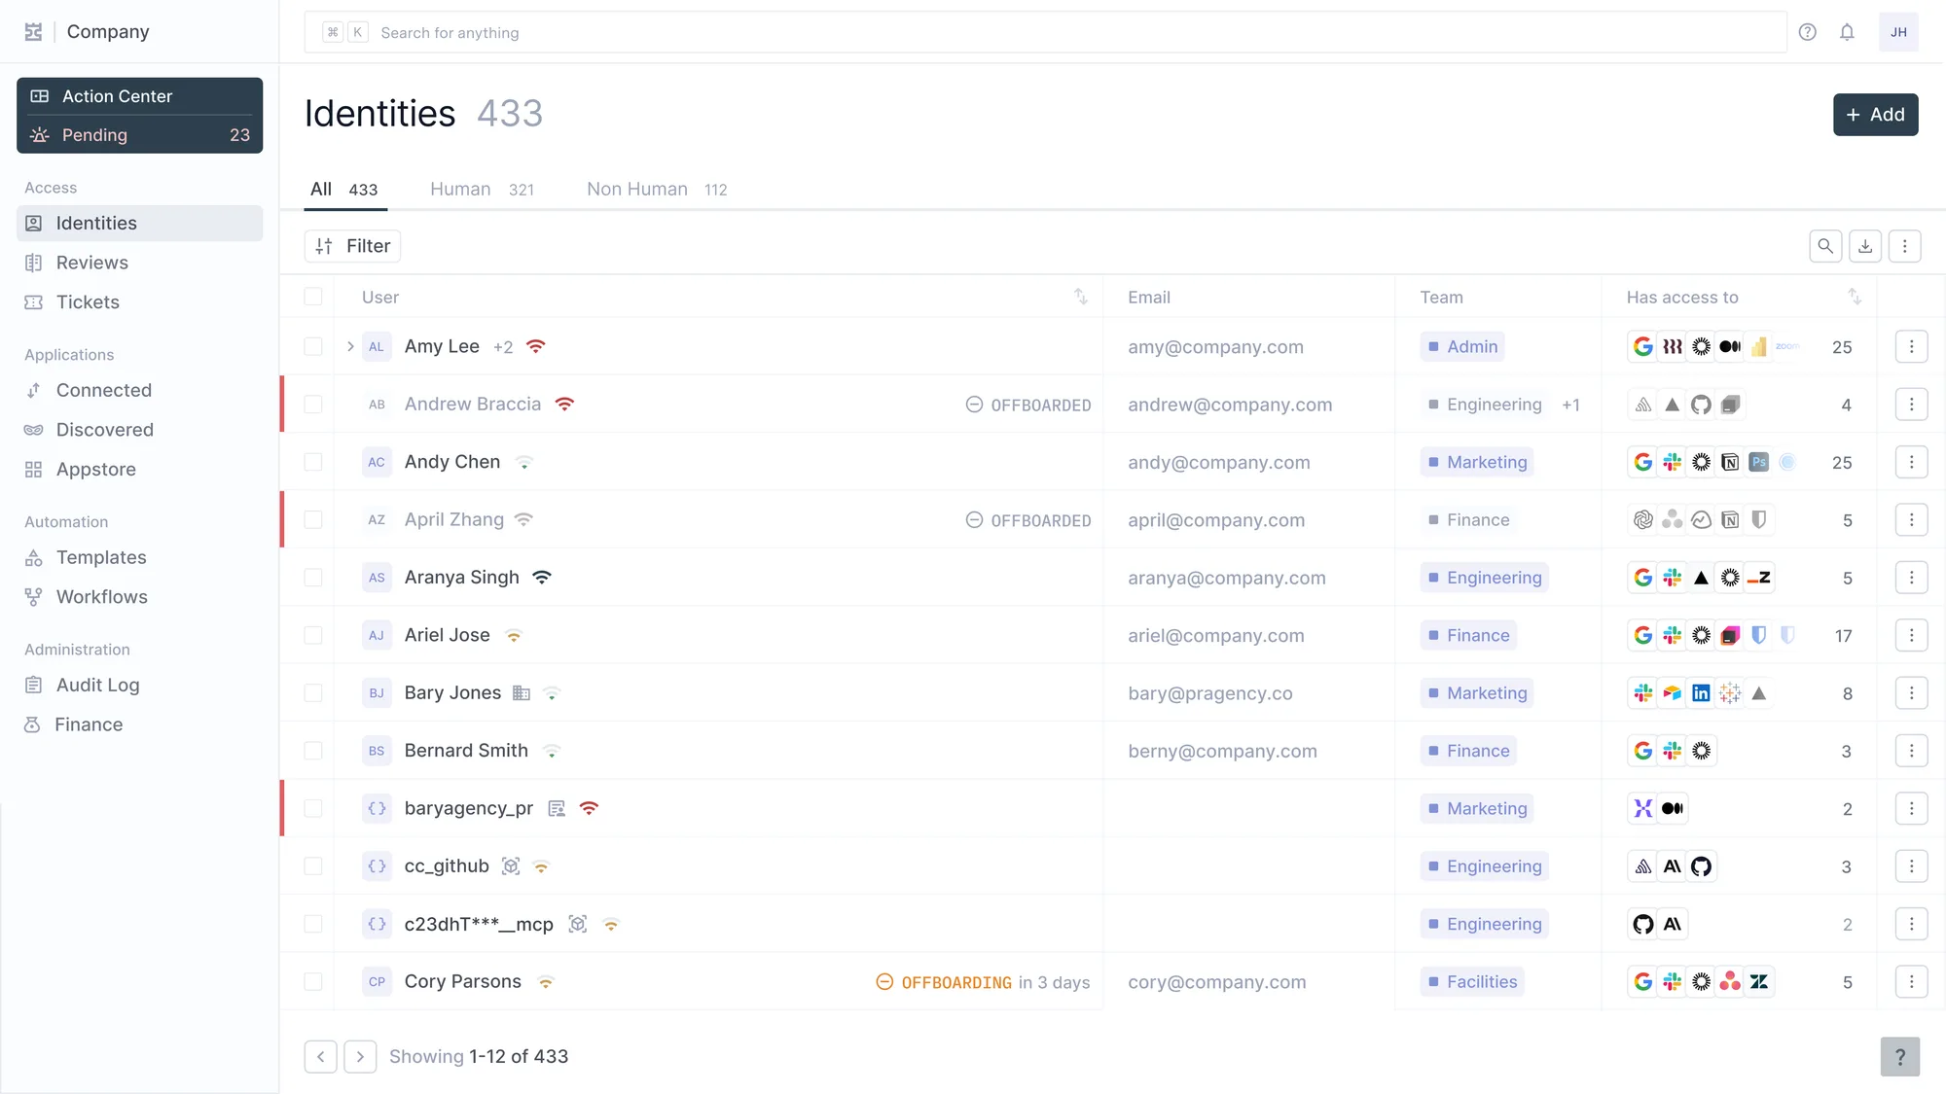
Task: Open row actions menu for Ariel Jose
Action: 1911,635
